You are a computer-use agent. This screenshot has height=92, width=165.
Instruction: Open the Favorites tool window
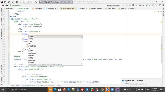coord(1,81)
